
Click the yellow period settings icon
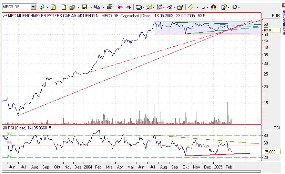(x=149, y=7)
